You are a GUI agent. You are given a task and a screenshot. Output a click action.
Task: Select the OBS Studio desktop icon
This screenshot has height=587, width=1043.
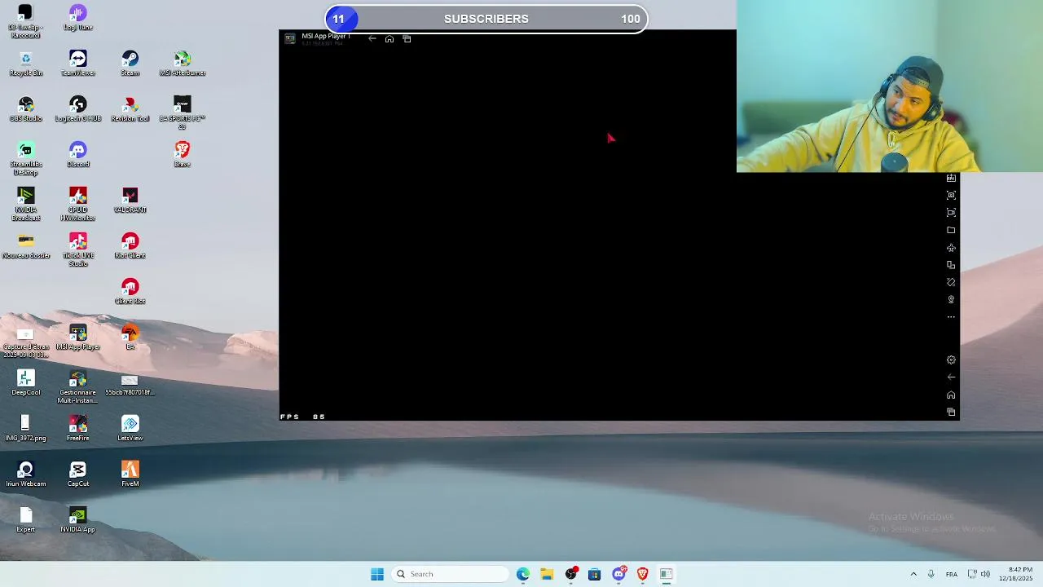point(26,109)
